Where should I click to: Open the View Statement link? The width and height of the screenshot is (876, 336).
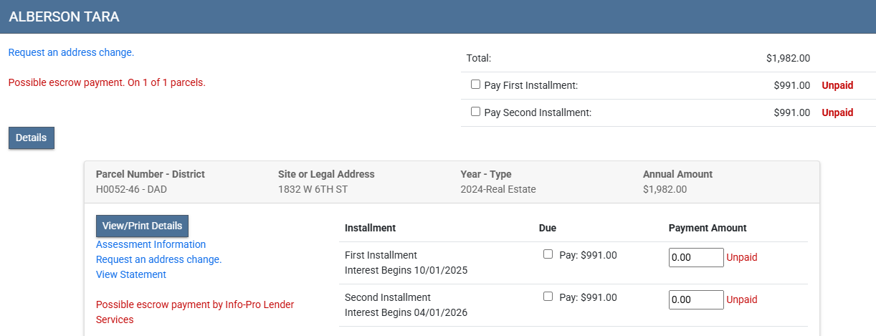click(131, 274)
